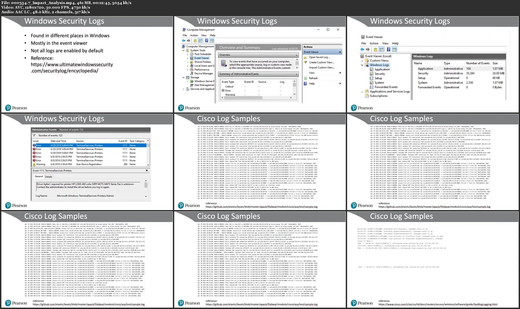This screenshot has height=309, width=520.
Task: Click Back arrow in Event Viewer toolbar
Action: coord(362,49)
